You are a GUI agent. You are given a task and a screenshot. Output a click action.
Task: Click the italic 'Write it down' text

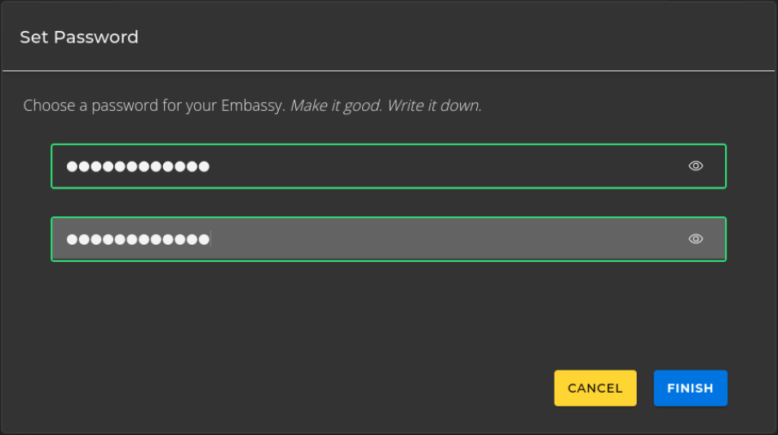click(x=434, y=106)
